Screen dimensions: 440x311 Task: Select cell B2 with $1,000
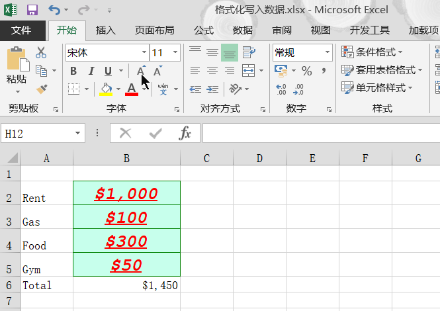point(126,193)
